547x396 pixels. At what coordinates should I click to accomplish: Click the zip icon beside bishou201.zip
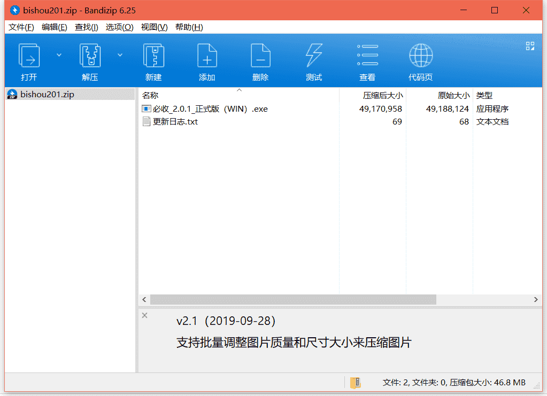(x=12, y=95)
